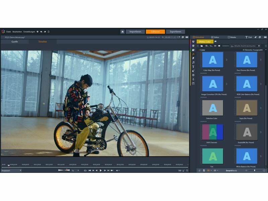268x201 pixels.
Task: Click the preview timeline scrubber bar
Action: [x=94, y=167]
